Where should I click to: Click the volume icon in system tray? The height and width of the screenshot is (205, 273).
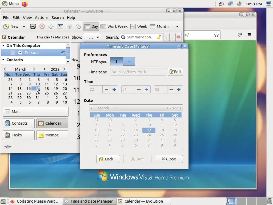pyautogui.click(x=239, y=4)
